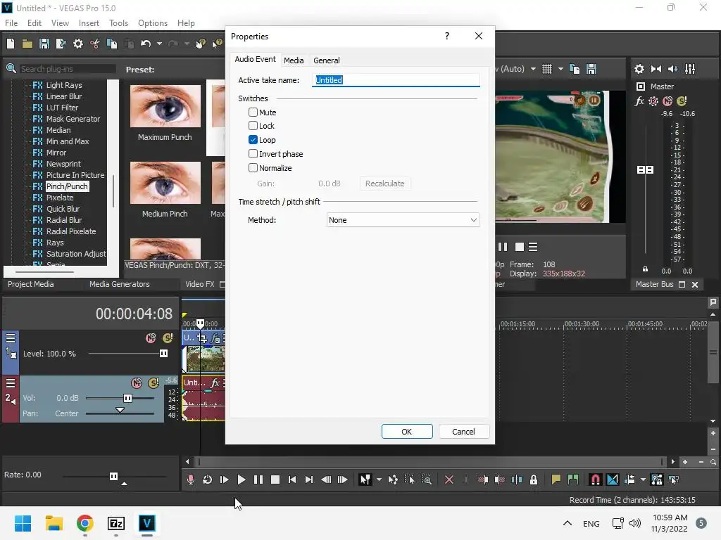Select the Radial Blur effect

[64, 220]
